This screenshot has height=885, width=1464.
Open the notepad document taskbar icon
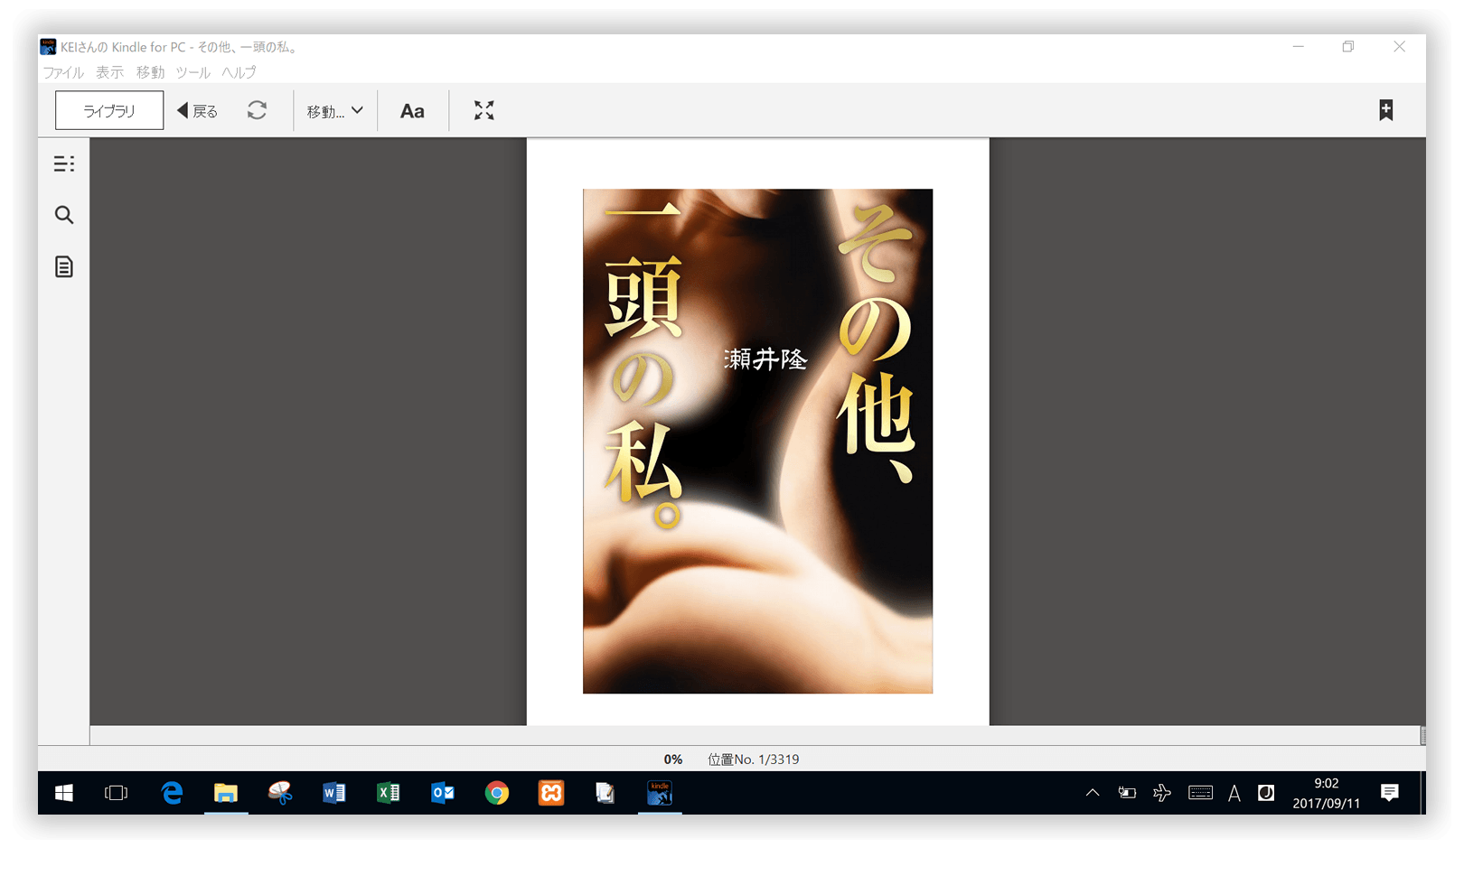[x=605, y=793]
